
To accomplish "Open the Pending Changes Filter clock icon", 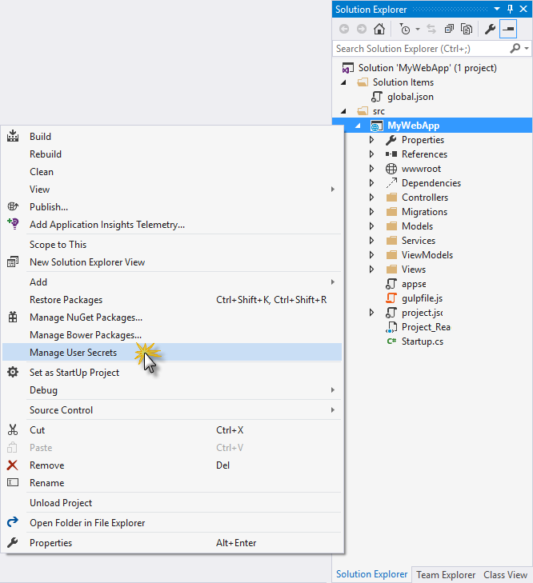I will pos(405,29).
